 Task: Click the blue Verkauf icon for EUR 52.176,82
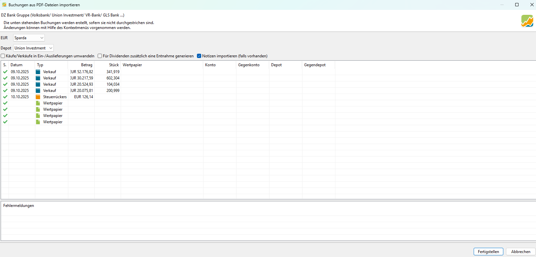(x=38, y=72)
